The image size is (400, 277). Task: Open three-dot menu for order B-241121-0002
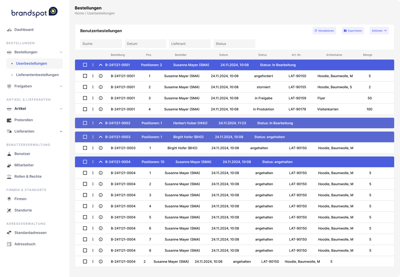pyautogui.click(x=93, y=123)
